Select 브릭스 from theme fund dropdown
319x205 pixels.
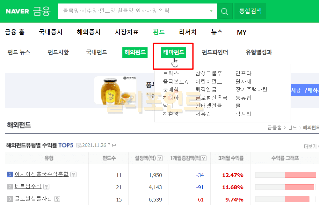tap(171, 73)
